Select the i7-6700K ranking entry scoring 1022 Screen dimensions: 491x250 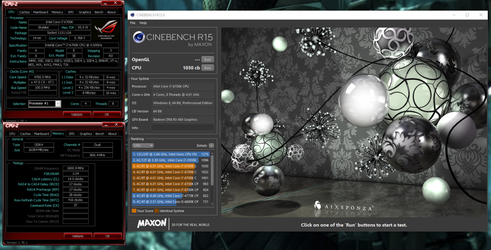[x=171, y=172]
